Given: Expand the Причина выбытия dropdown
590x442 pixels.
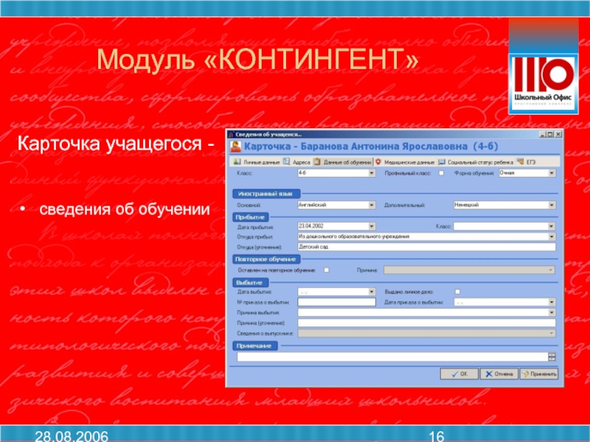Looking at the screenshot, I should [x=552, y=312].
